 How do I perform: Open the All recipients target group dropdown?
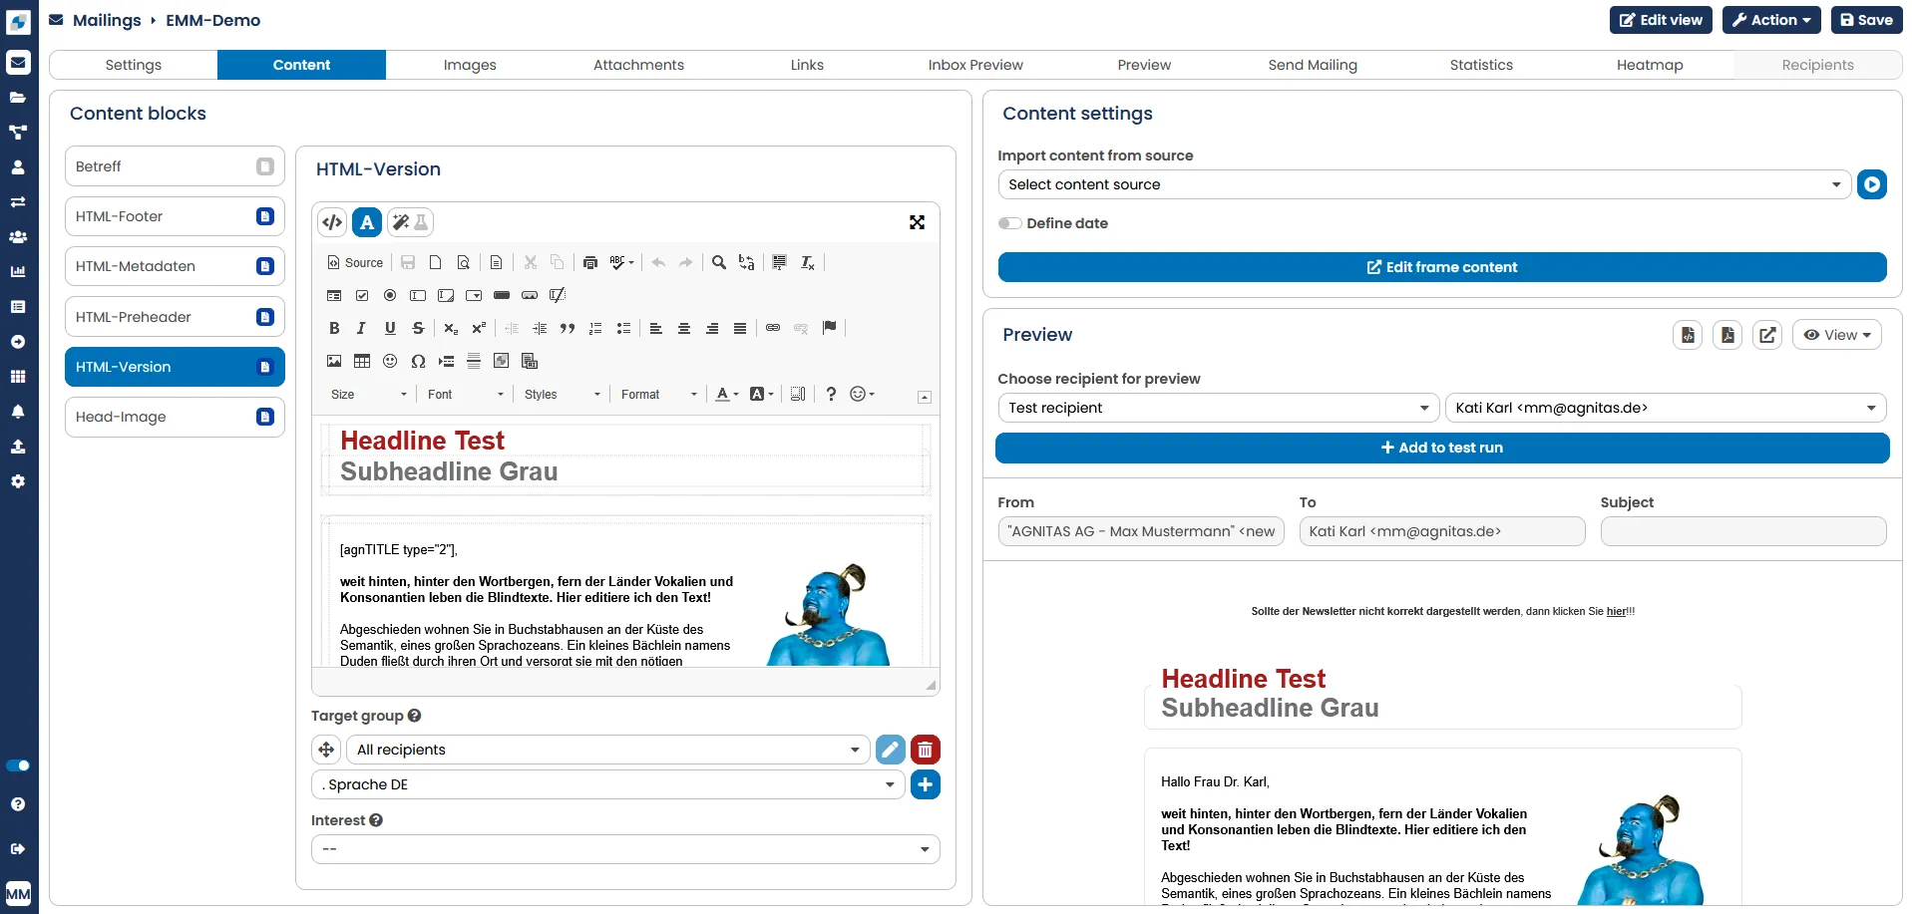[608, 750]
